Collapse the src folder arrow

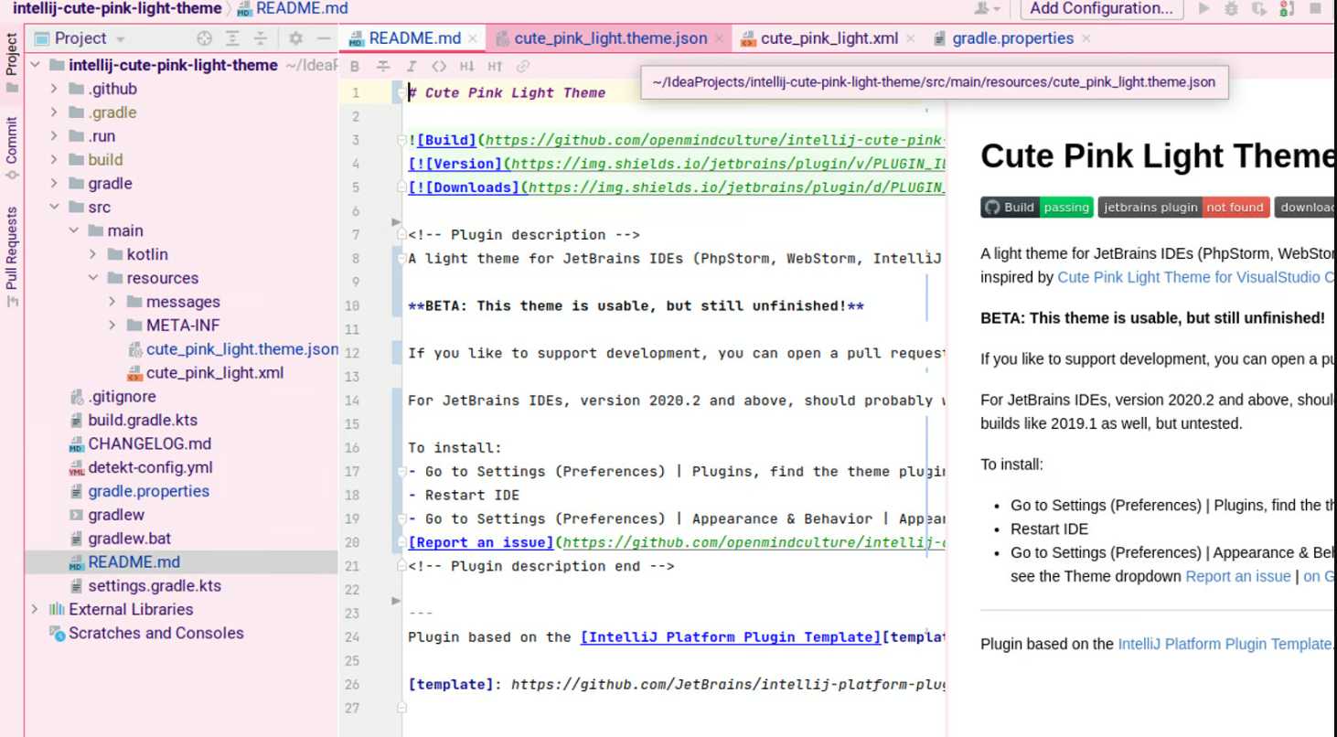pyautogui.click(x=54, y=208)
